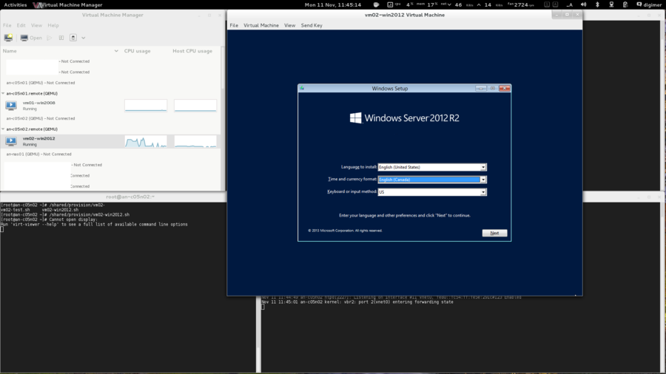Open View menu of vm02-win2012 window
Screen dimensions: 666x374
289,25
